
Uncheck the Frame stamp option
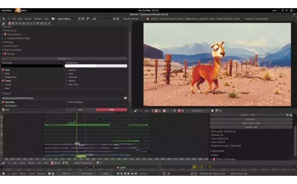click(x=3, y=81)
